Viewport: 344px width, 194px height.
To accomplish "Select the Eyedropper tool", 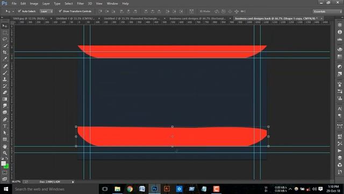I will click(5, 59).
